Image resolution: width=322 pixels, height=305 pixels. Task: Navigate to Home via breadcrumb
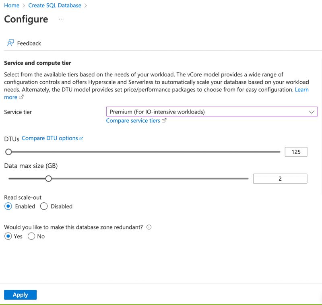pyautogui.click(x=12, y=5)
